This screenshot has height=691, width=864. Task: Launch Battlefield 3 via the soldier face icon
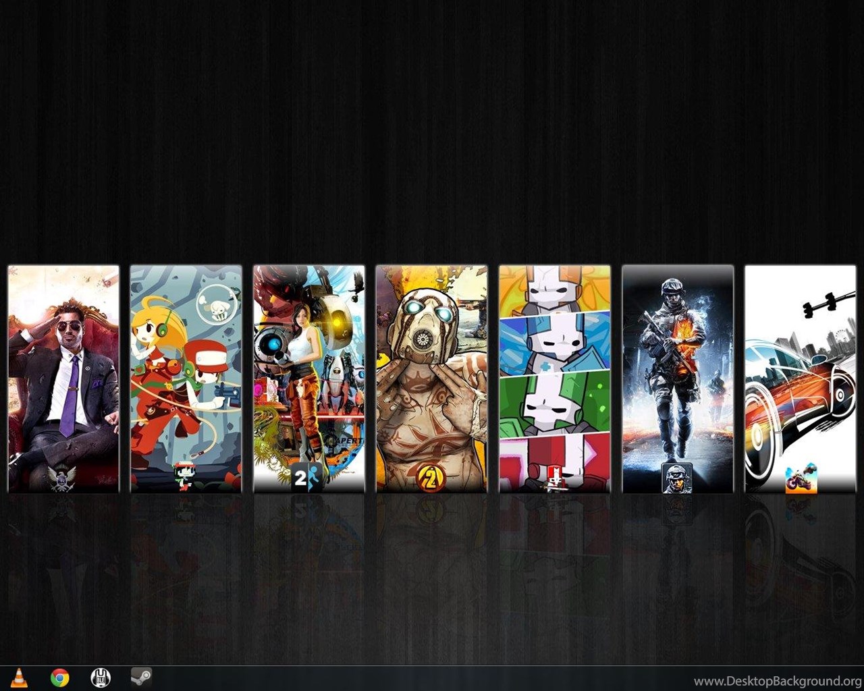coord(677,478)
